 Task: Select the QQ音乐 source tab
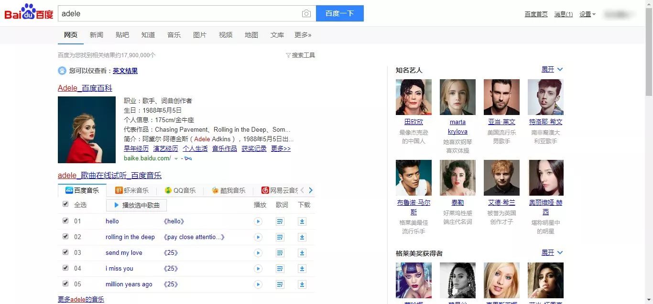pyautogui.click(x=181, y=190)
